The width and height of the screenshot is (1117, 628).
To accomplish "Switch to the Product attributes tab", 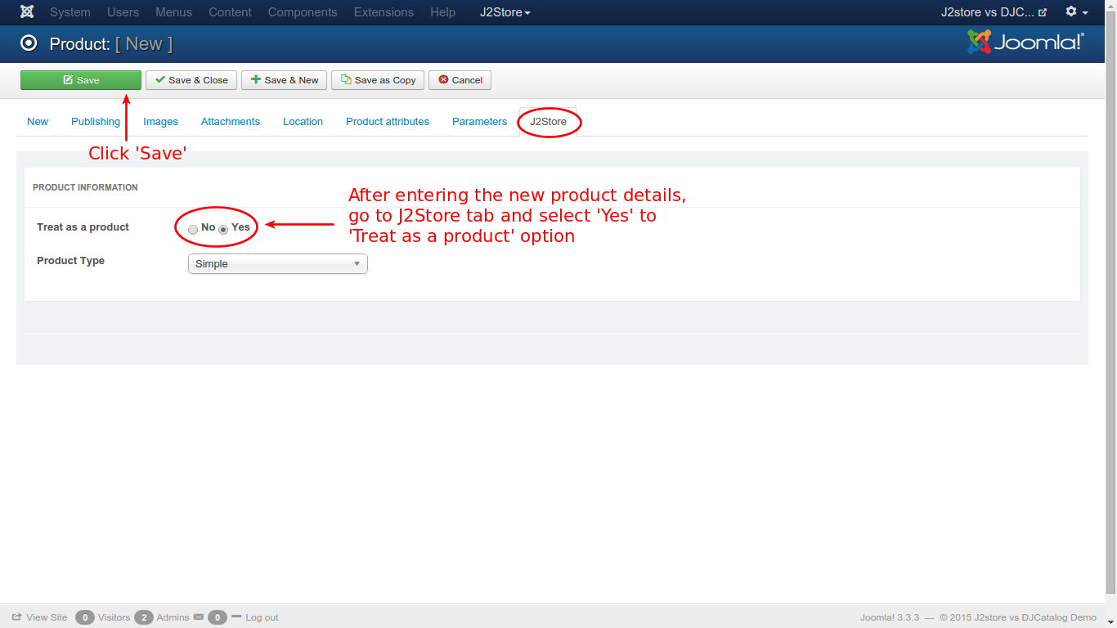I will (388, 122).
